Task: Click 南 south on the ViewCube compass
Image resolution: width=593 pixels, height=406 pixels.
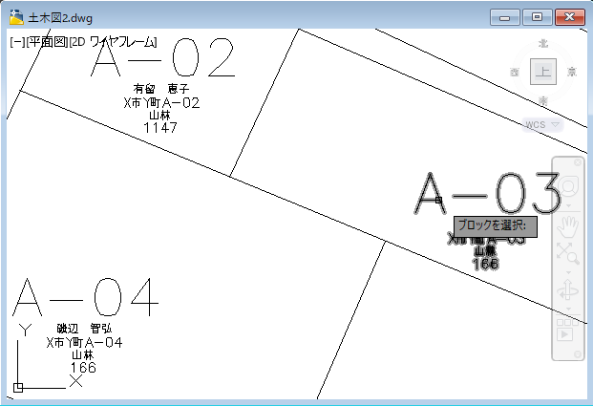Action: [x=543, y=100]
